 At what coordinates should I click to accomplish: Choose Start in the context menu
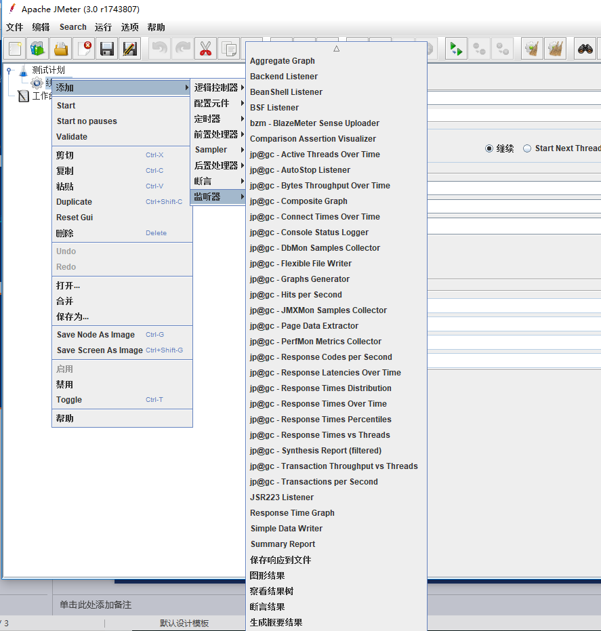click(x=122, y=106)
